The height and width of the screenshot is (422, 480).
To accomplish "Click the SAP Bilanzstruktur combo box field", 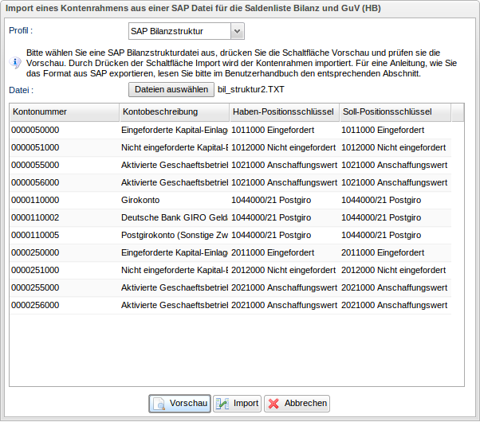I will pos(179,31).
